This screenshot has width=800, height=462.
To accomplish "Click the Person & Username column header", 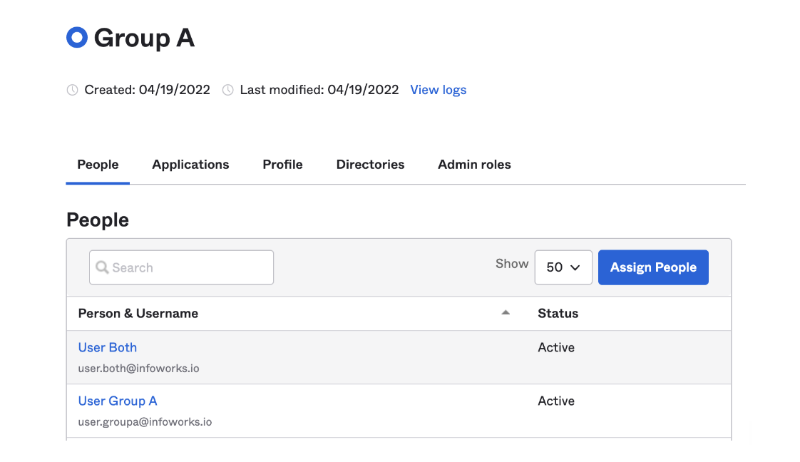I will 138,313.
